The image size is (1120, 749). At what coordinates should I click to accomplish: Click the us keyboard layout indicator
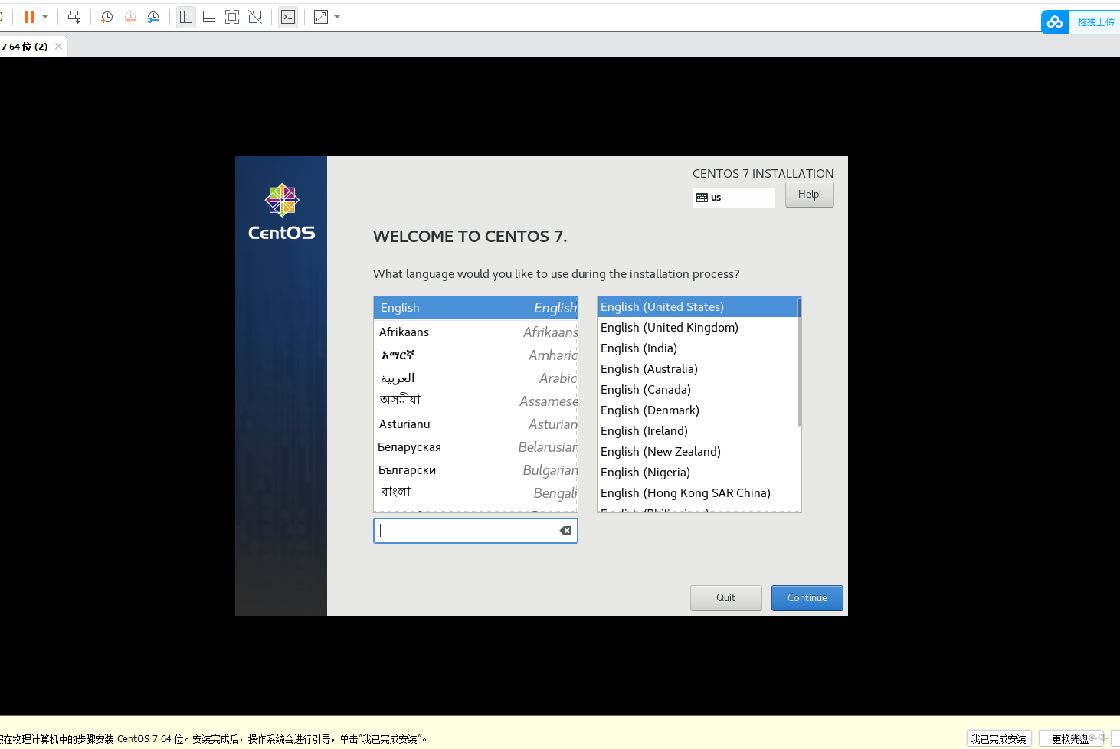733,198
